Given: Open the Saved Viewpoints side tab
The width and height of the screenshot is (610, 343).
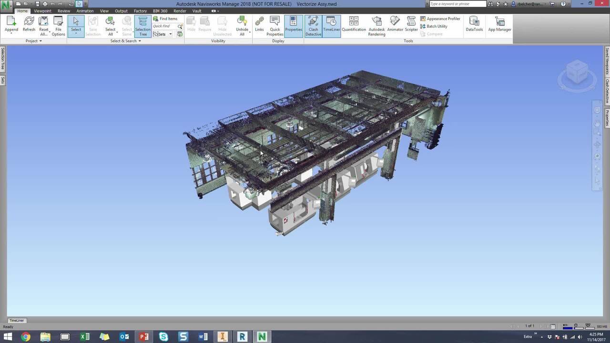Looking at the screenshot, I should (x=607, y=61).
